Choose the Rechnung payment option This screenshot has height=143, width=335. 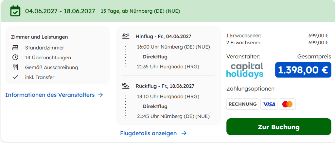click(243, 104)
